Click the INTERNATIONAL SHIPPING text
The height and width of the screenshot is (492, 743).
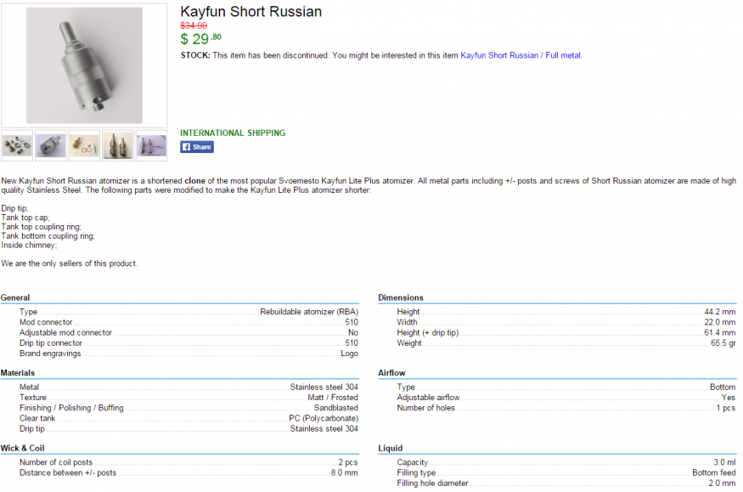[233, 133]
